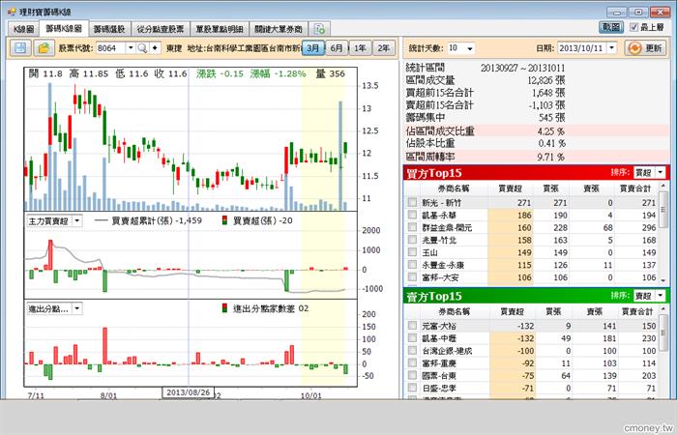Check the box beside 新光-新竹 broker
This screenshot has width=677, height=435.
(x=412, y=202)
